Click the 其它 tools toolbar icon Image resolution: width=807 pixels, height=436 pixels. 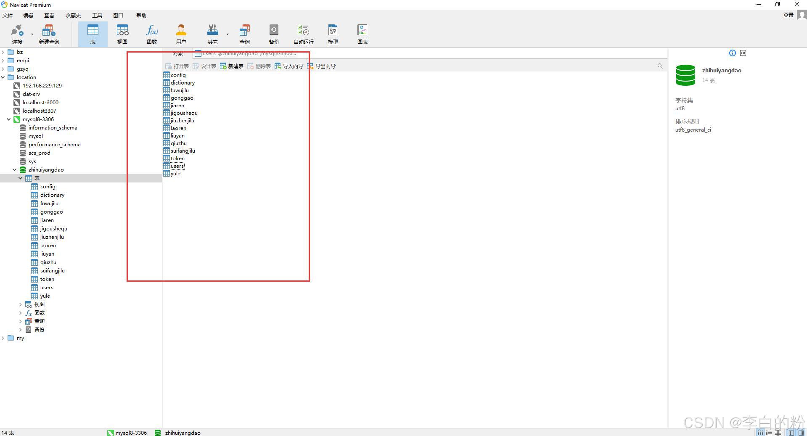click(x=213, y=34)
